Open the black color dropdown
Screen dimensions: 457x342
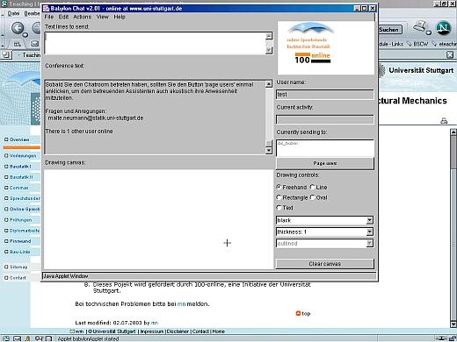[x=324, y=220]
